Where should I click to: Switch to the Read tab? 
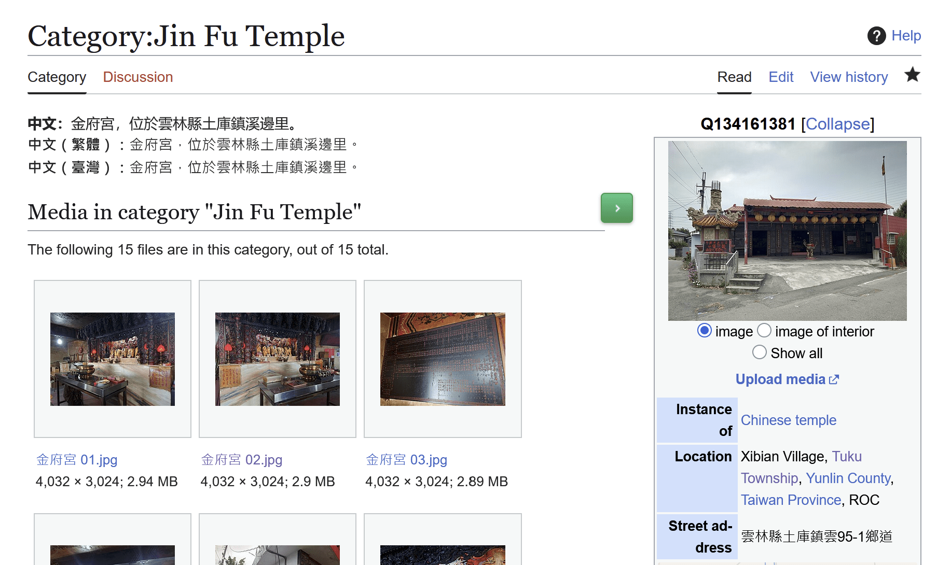pyautogui.click(x=734, y=77)
